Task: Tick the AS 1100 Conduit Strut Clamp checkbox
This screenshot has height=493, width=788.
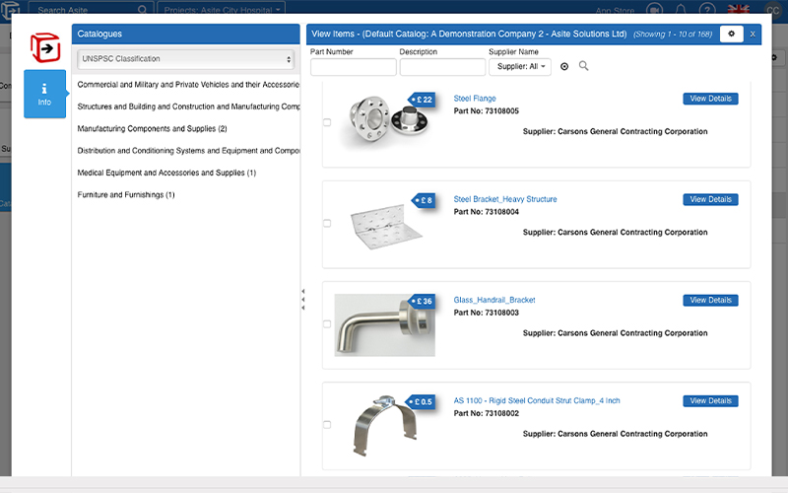Action: pos(327,425)
